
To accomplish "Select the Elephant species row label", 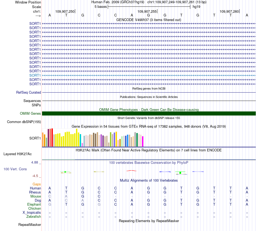I will pos(34,205).
